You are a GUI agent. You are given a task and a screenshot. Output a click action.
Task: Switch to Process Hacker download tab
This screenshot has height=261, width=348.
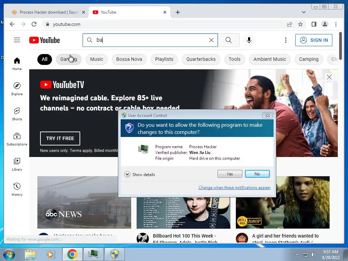[x=49, y=12]
